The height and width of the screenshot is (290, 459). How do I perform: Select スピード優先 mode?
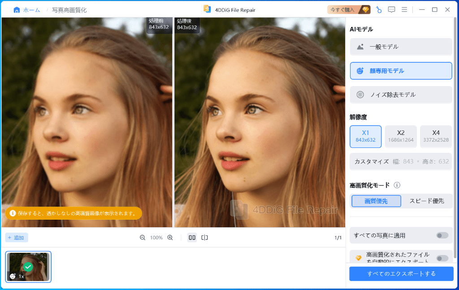tap(427, 201)
